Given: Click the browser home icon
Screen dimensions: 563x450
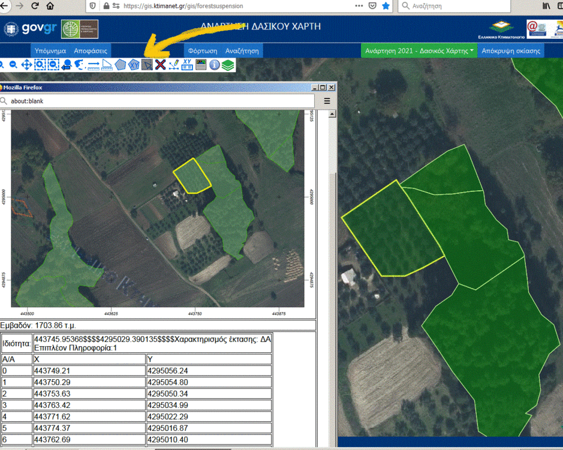Looking at the screenshot, I should pyautogui.click(x=50, y=6).
